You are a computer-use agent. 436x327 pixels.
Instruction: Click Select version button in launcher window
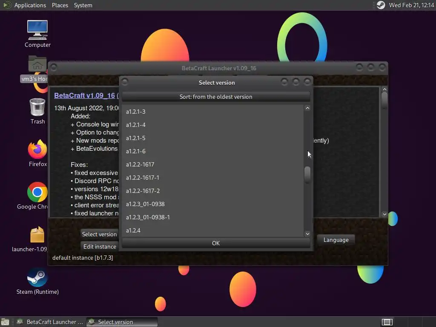[99, 234]
